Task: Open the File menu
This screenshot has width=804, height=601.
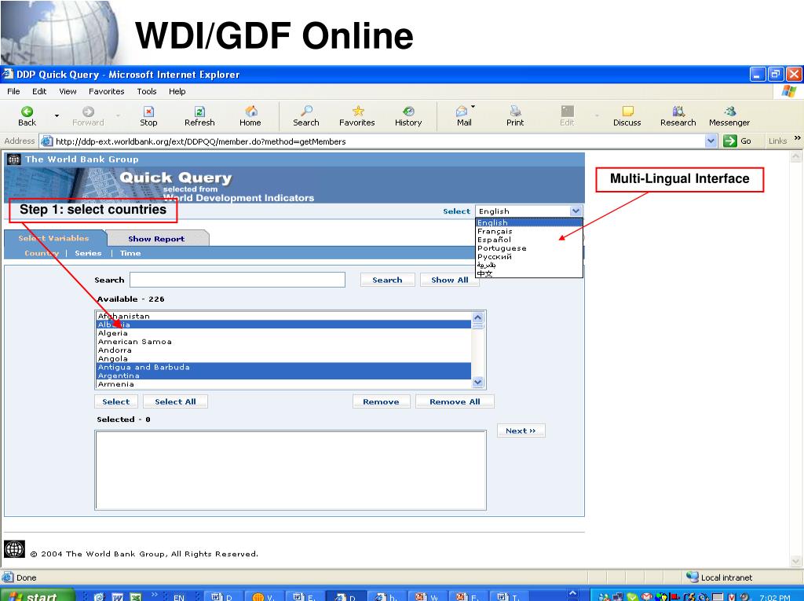Action: coord(14,91)
